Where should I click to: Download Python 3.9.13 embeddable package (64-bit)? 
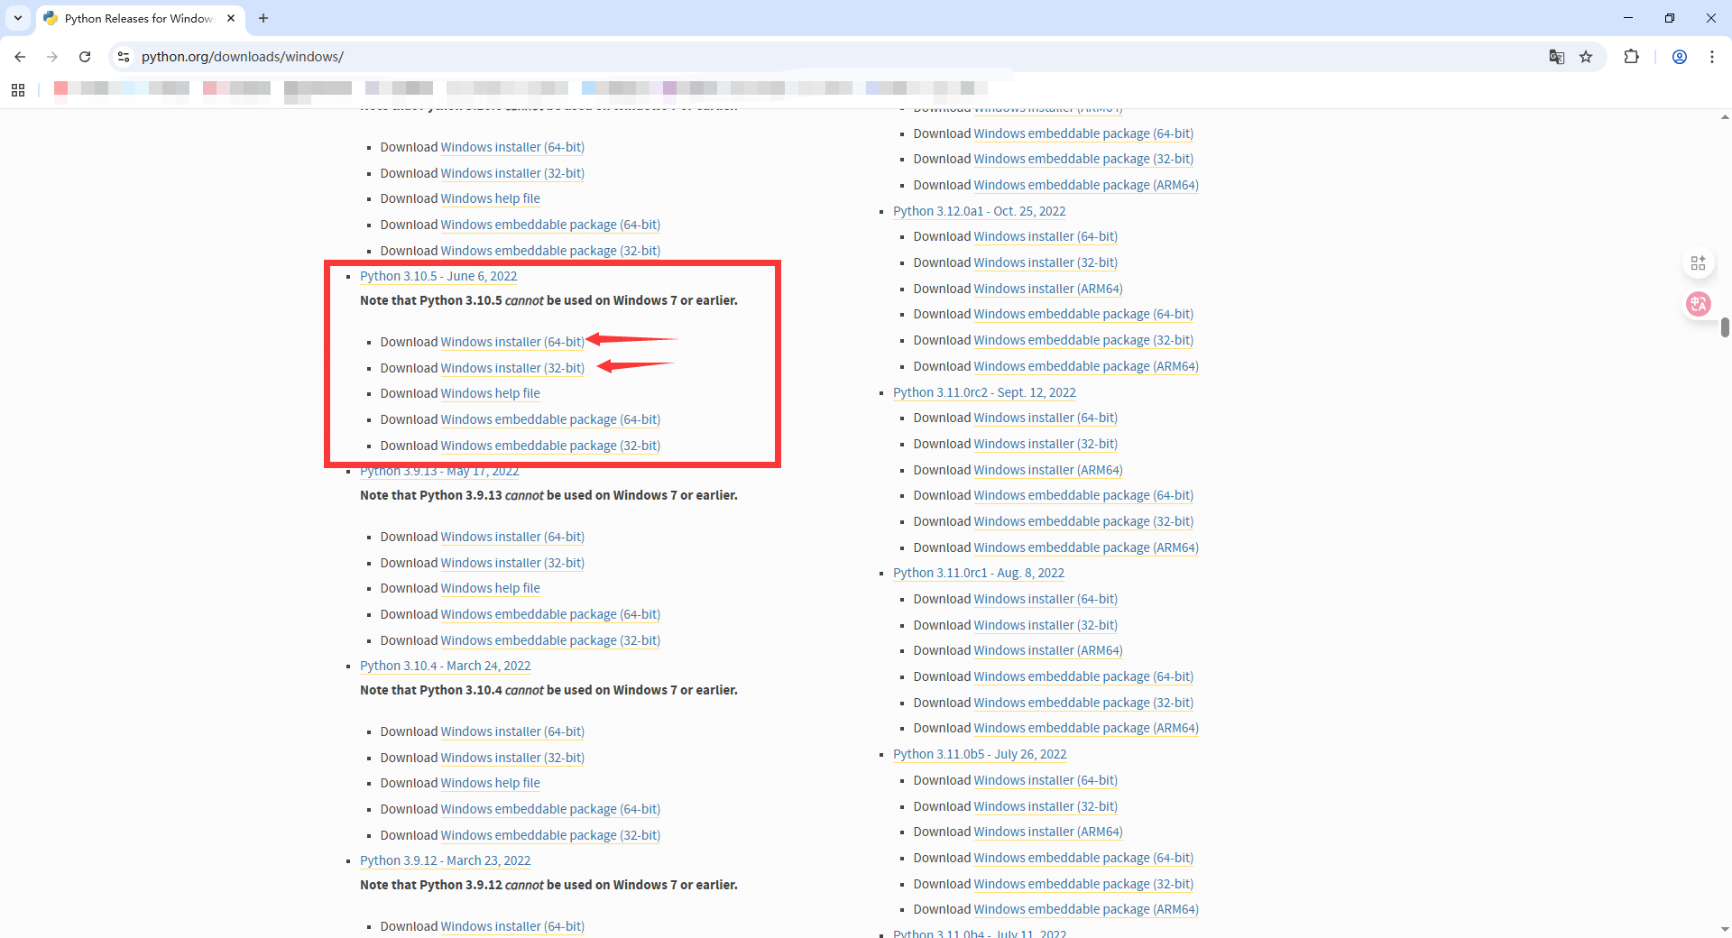pos(550,614)
